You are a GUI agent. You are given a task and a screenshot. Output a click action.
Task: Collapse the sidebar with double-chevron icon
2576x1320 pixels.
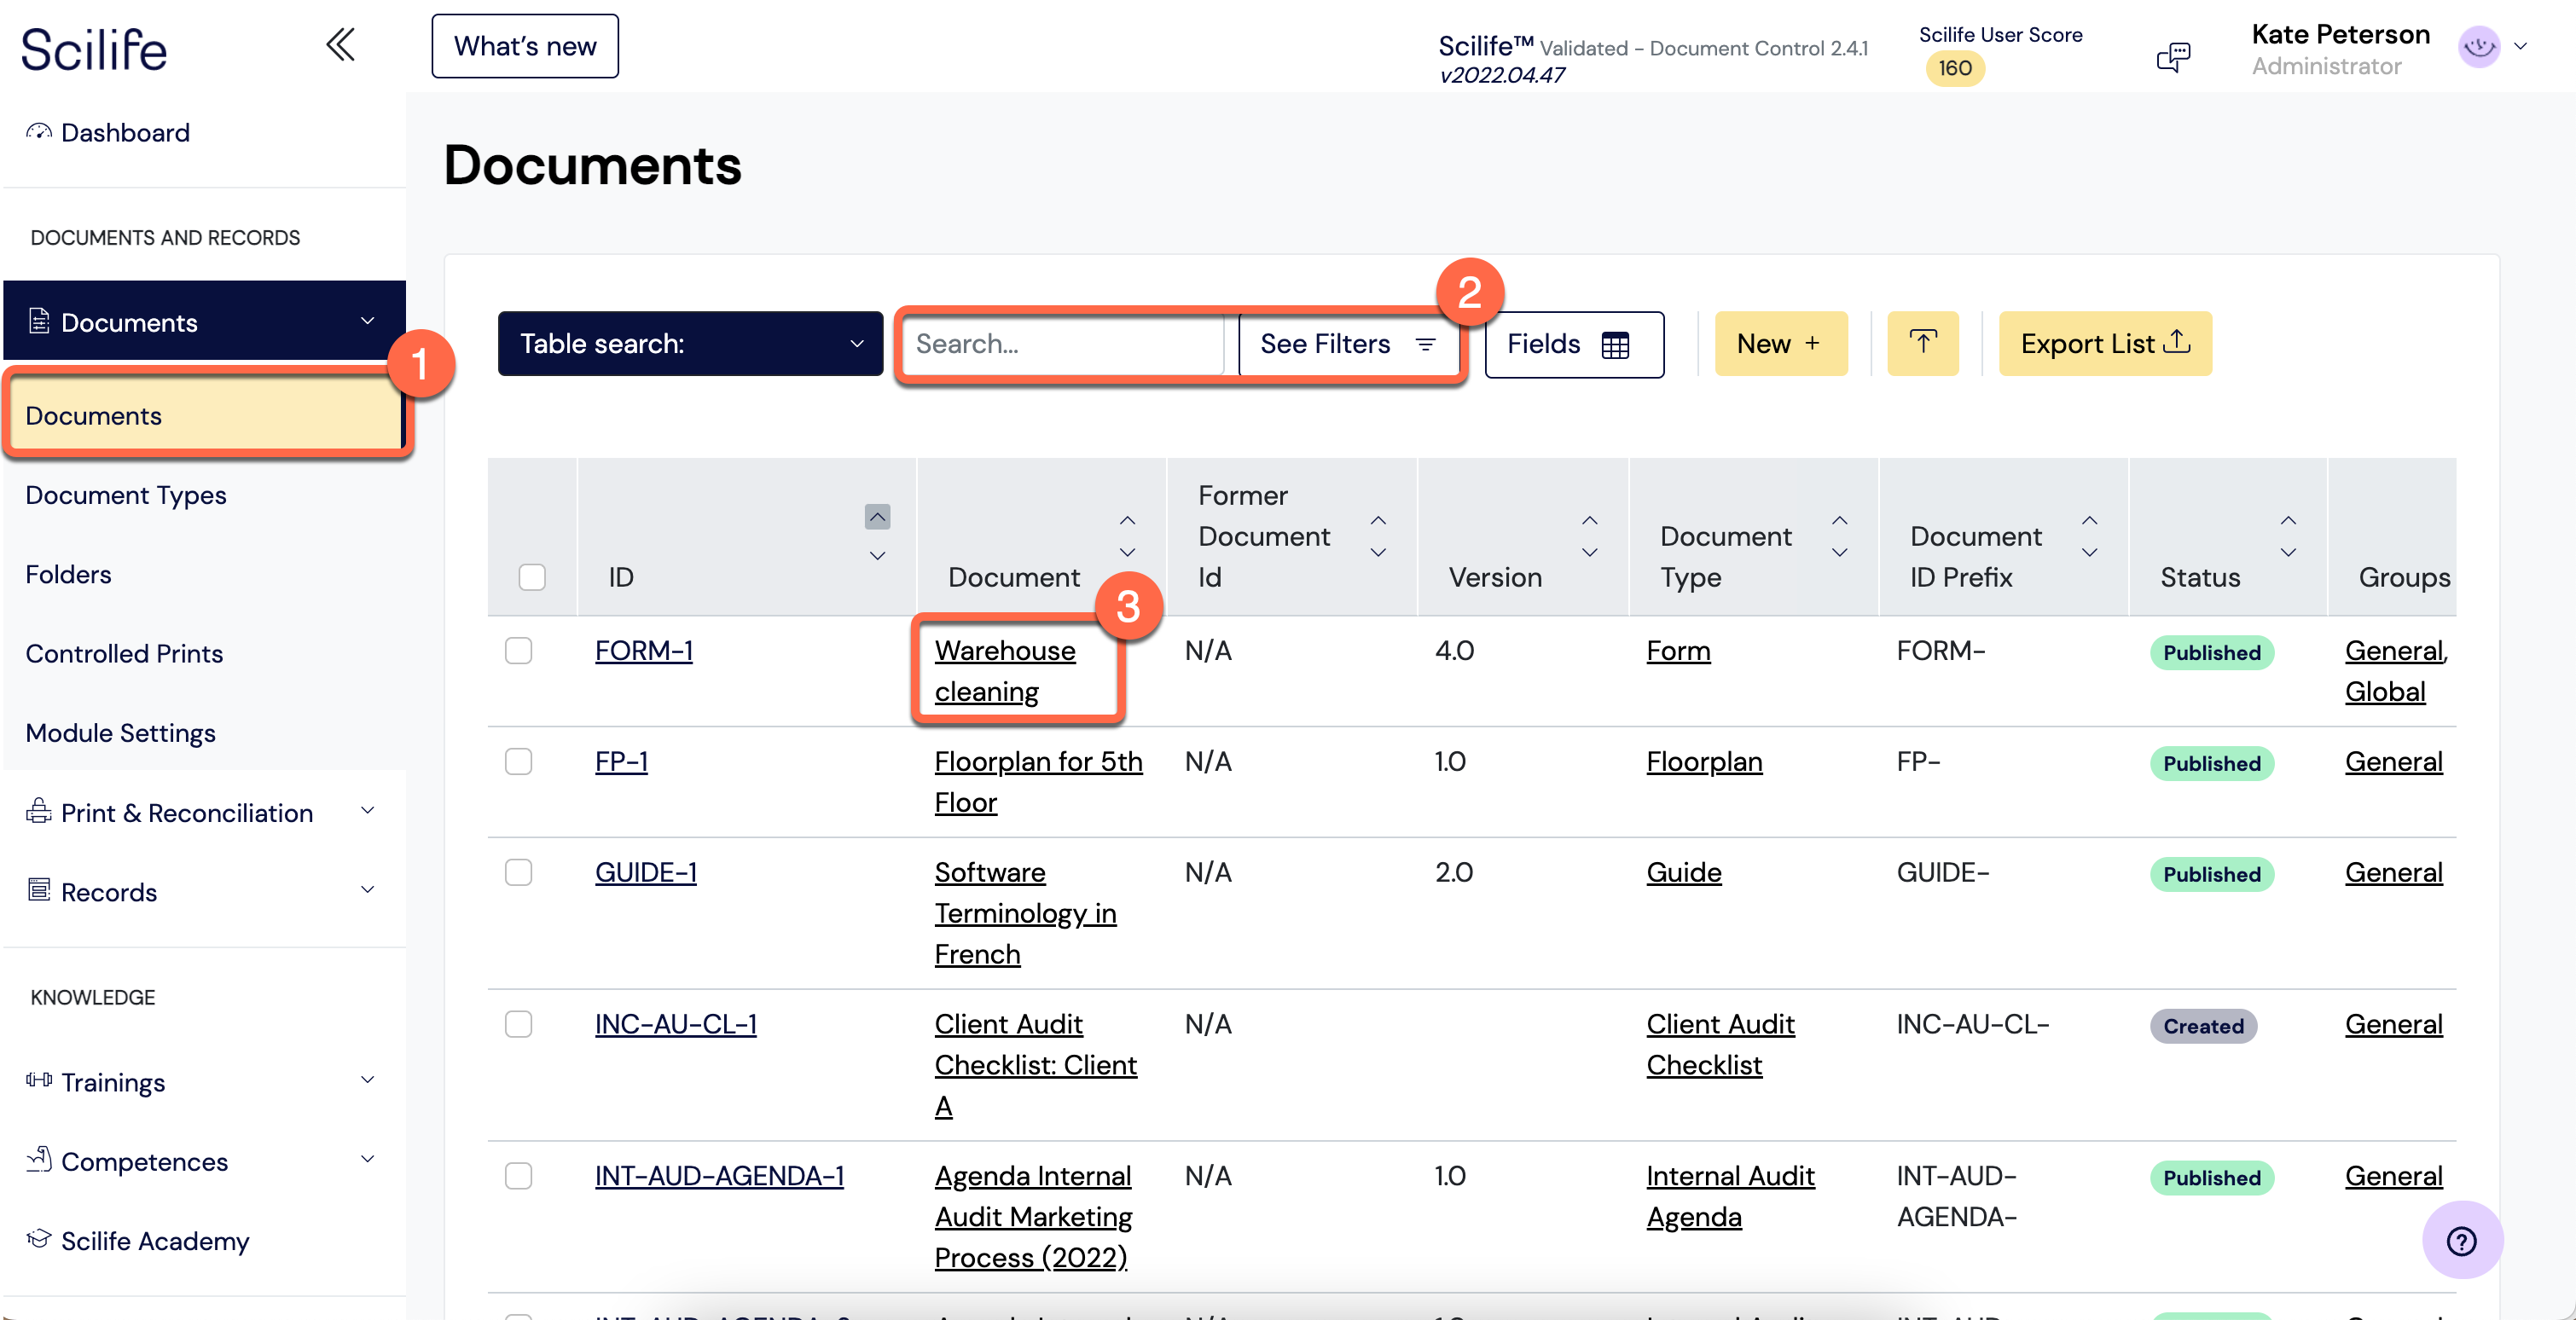tap(340, 45)
